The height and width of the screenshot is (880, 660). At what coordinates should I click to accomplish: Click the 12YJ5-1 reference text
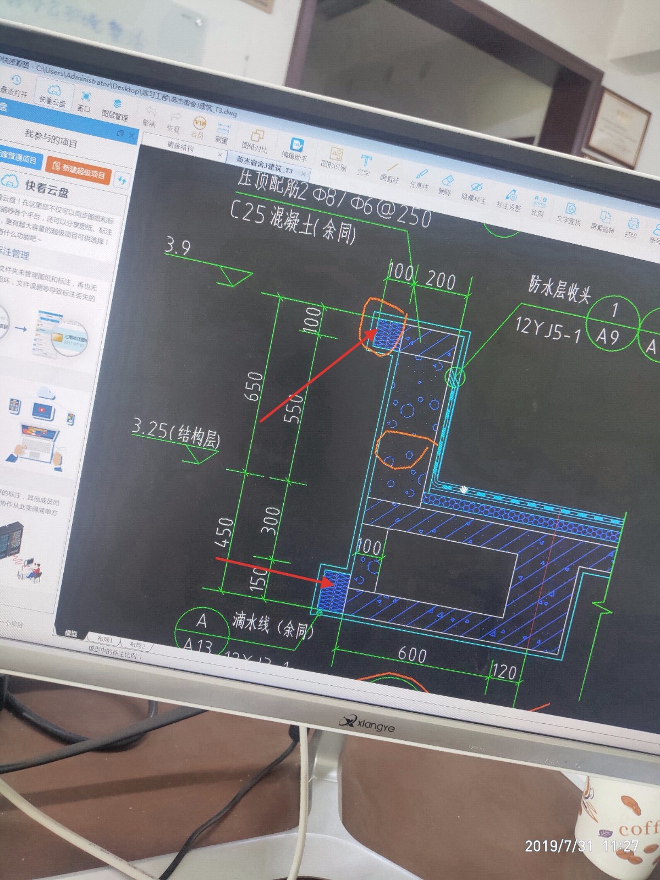tap(547, 330)
